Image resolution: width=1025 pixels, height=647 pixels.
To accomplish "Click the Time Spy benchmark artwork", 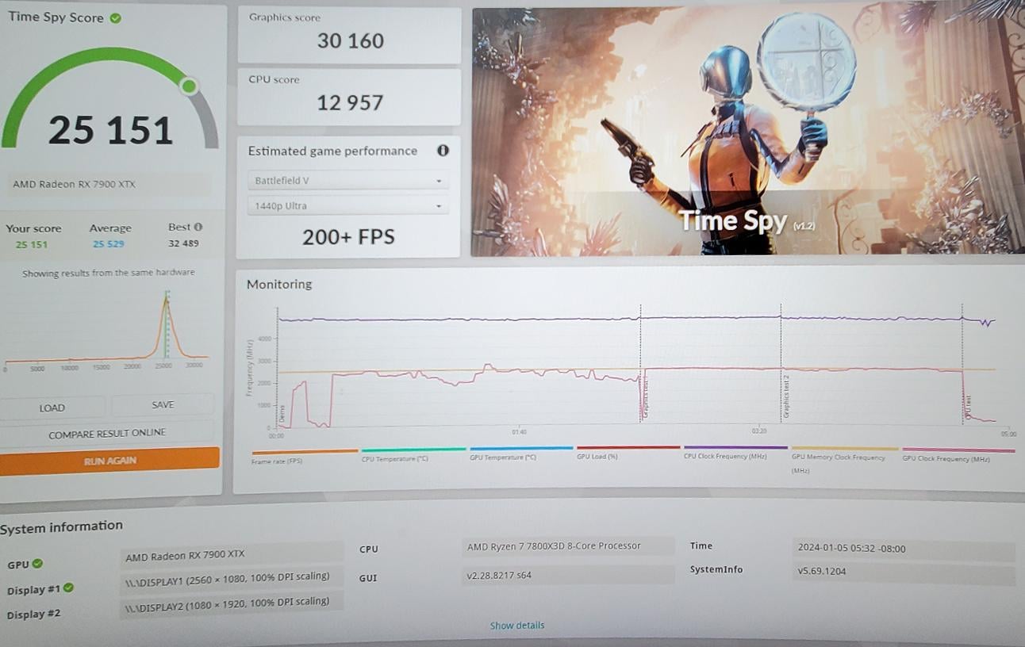I will click(x=748, y=131).
